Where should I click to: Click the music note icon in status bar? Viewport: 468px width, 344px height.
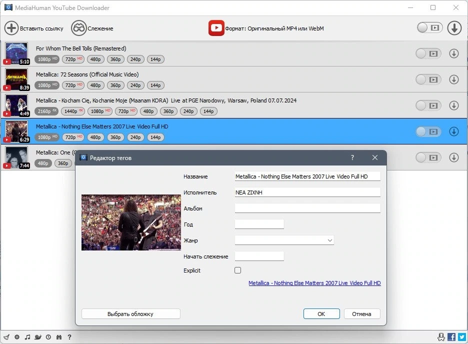click(27, 337)
